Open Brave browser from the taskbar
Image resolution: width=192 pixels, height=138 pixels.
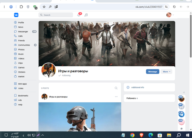click(141, 135)
